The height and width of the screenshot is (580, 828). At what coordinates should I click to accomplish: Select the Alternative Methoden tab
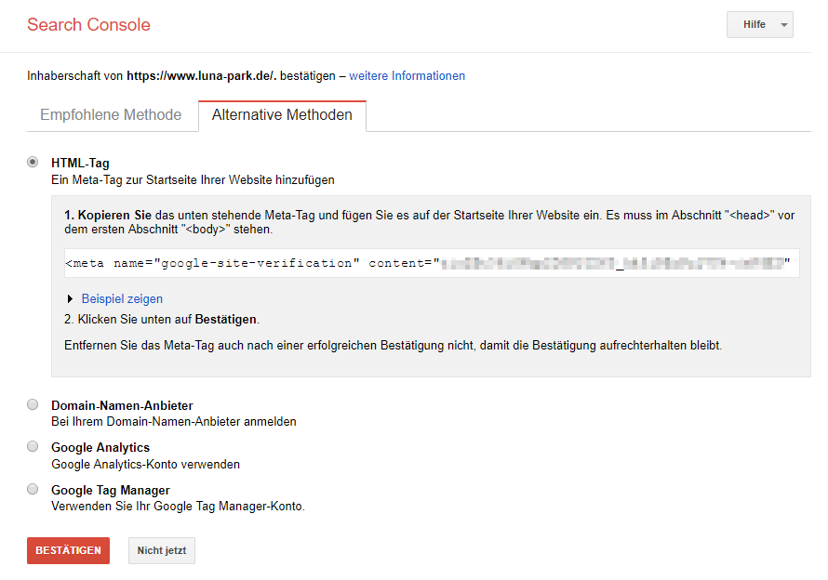coord(282,114)
